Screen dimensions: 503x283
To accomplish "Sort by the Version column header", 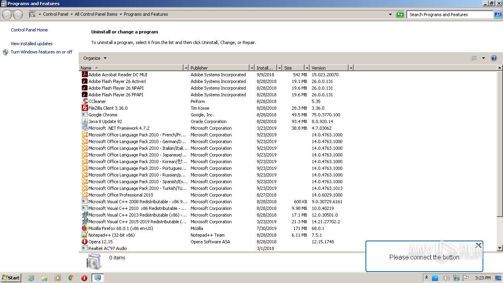I will [329, 68].
